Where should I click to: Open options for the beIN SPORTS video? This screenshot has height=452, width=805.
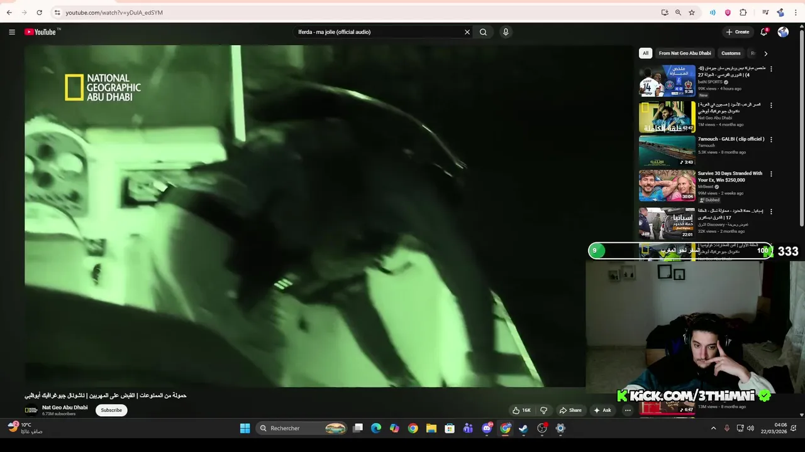point(771,69)
